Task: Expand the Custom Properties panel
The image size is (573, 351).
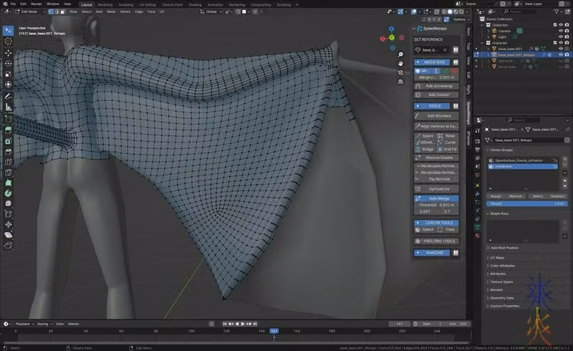Action: 504,306
